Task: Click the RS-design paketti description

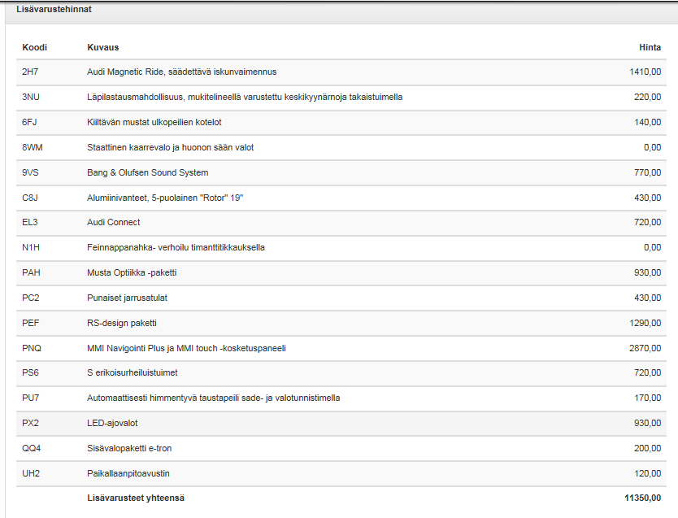Action: click(122, 323)
